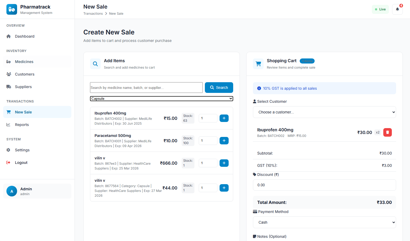Click the Pharmatrack pill logo icon
Image resolution: width=410 pixels, height=241 pixels.
click(x=12, y=9)
